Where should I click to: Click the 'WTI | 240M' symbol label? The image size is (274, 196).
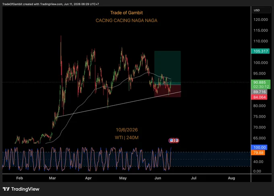click(127, 138)
